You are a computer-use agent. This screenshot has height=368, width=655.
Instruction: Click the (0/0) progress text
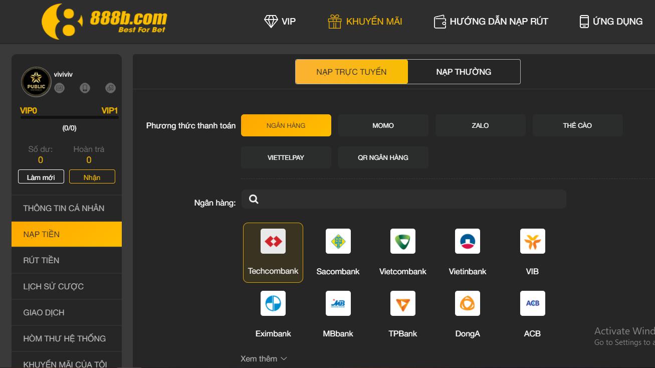(x=70, y=128)
